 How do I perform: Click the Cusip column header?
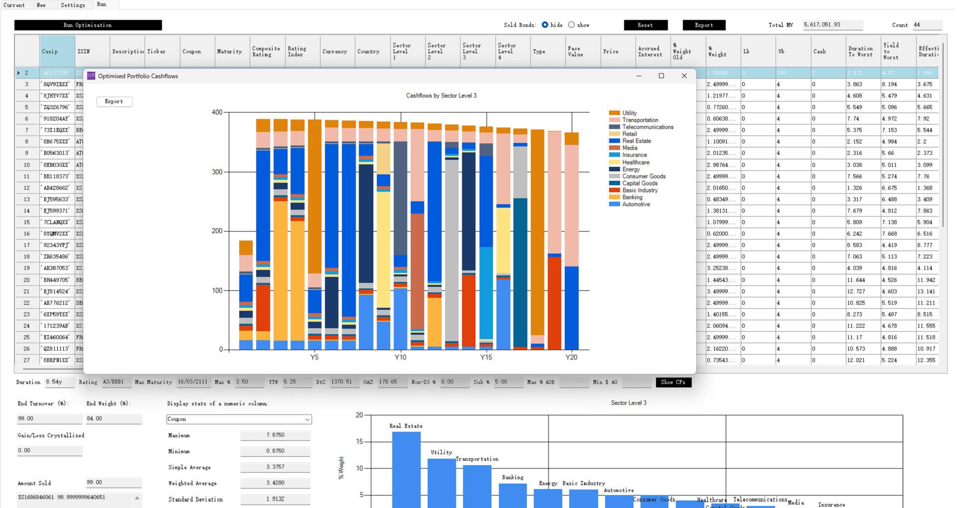57,51
